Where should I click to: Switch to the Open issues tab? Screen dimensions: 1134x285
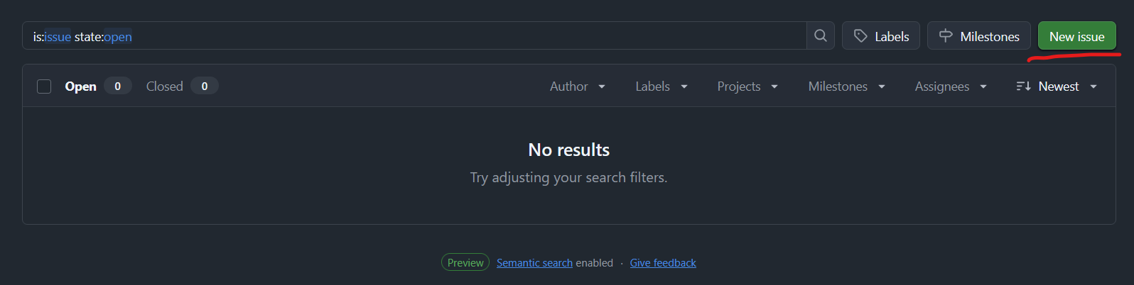click(81, 86)
